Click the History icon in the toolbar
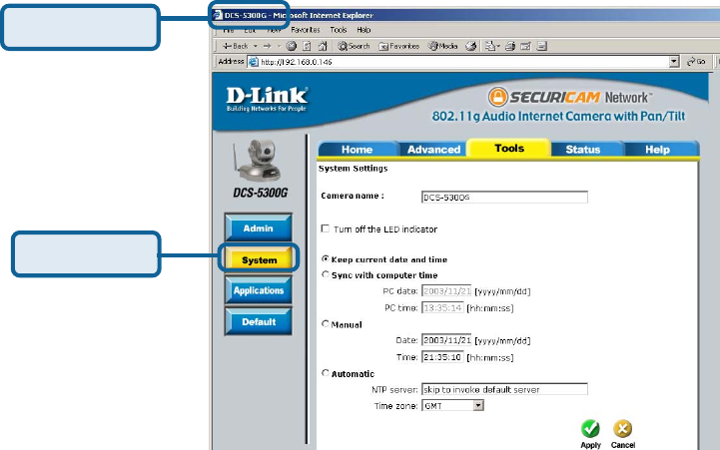Screen dimensions: 720x450 [470, 46]
